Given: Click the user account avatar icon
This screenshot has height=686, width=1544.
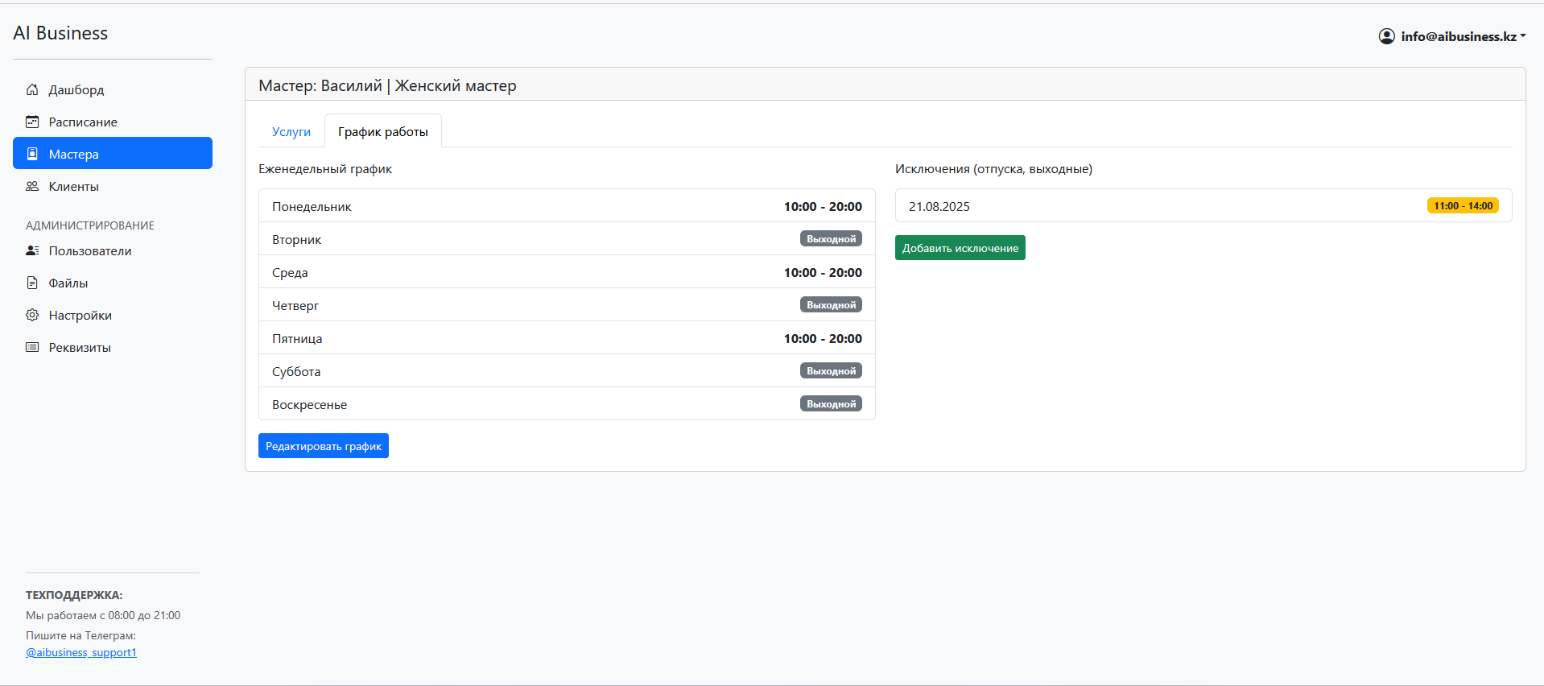Looking at the screenshot, I should 1386,36.
